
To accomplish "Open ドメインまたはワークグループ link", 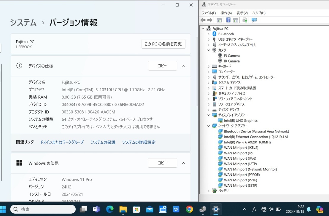I will point(62,142).
